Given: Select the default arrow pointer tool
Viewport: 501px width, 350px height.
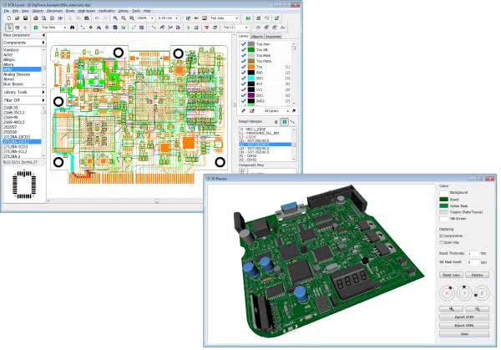Looking at the screenshot, I should [x=7, y=28].
